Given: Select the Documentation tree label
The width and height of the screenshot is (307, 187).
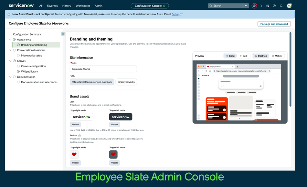Looking at the screenshot, I should click(x=26, y=77).
